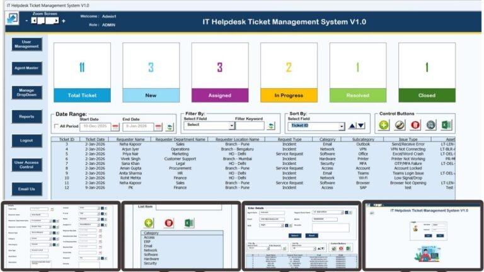This screenshot has width=484, height=272.
Task: Click the app logo in the header
Action: 13,18
